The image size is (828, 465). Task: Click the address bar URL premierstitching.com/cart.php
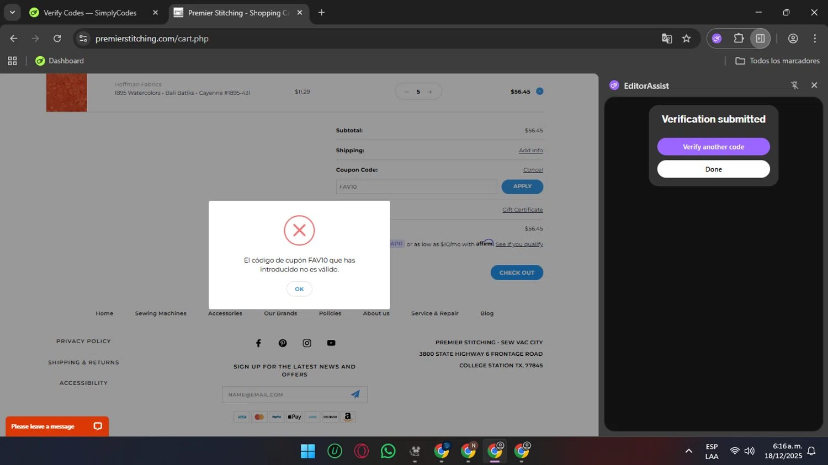pyautogui.click(x=152, y=39)
